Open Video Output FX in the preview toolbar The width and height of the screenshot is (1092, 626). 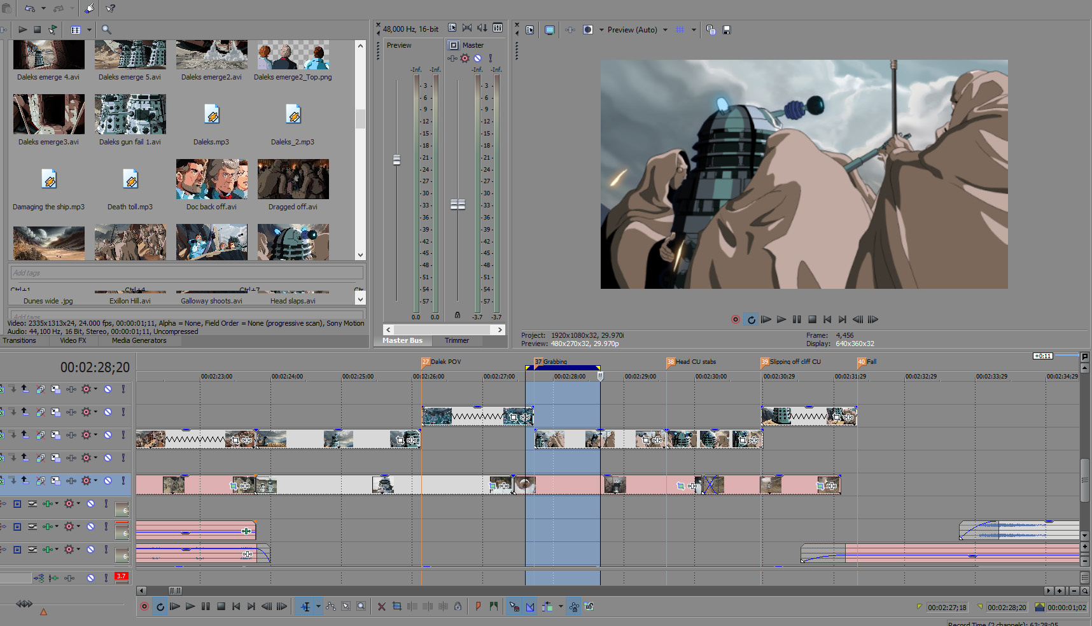click(x=570, y=30)
